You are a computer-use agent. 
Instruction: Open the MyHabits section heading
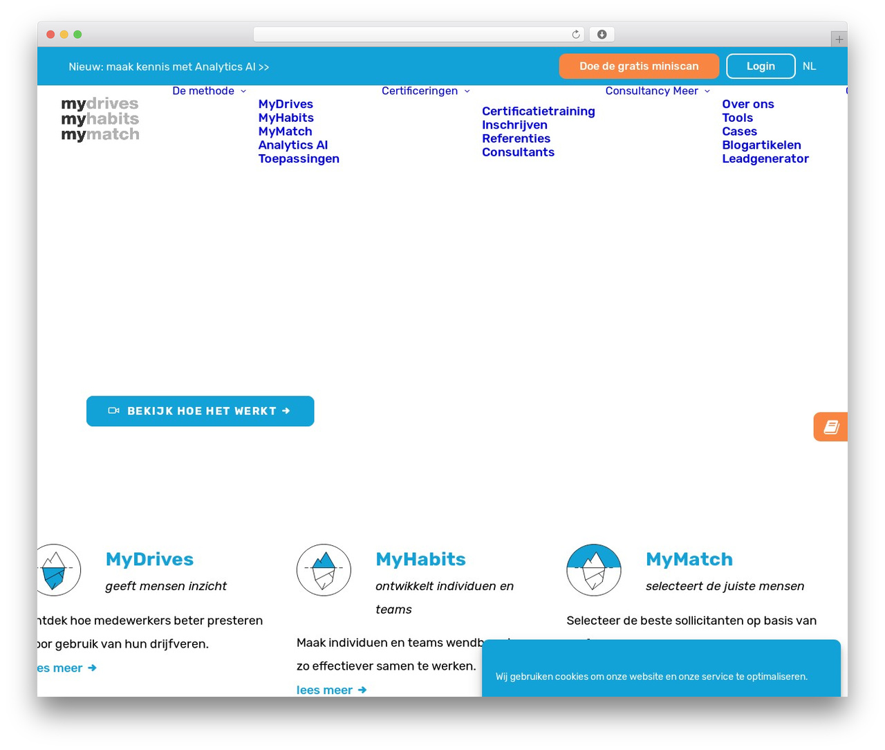tap(420, 559)
